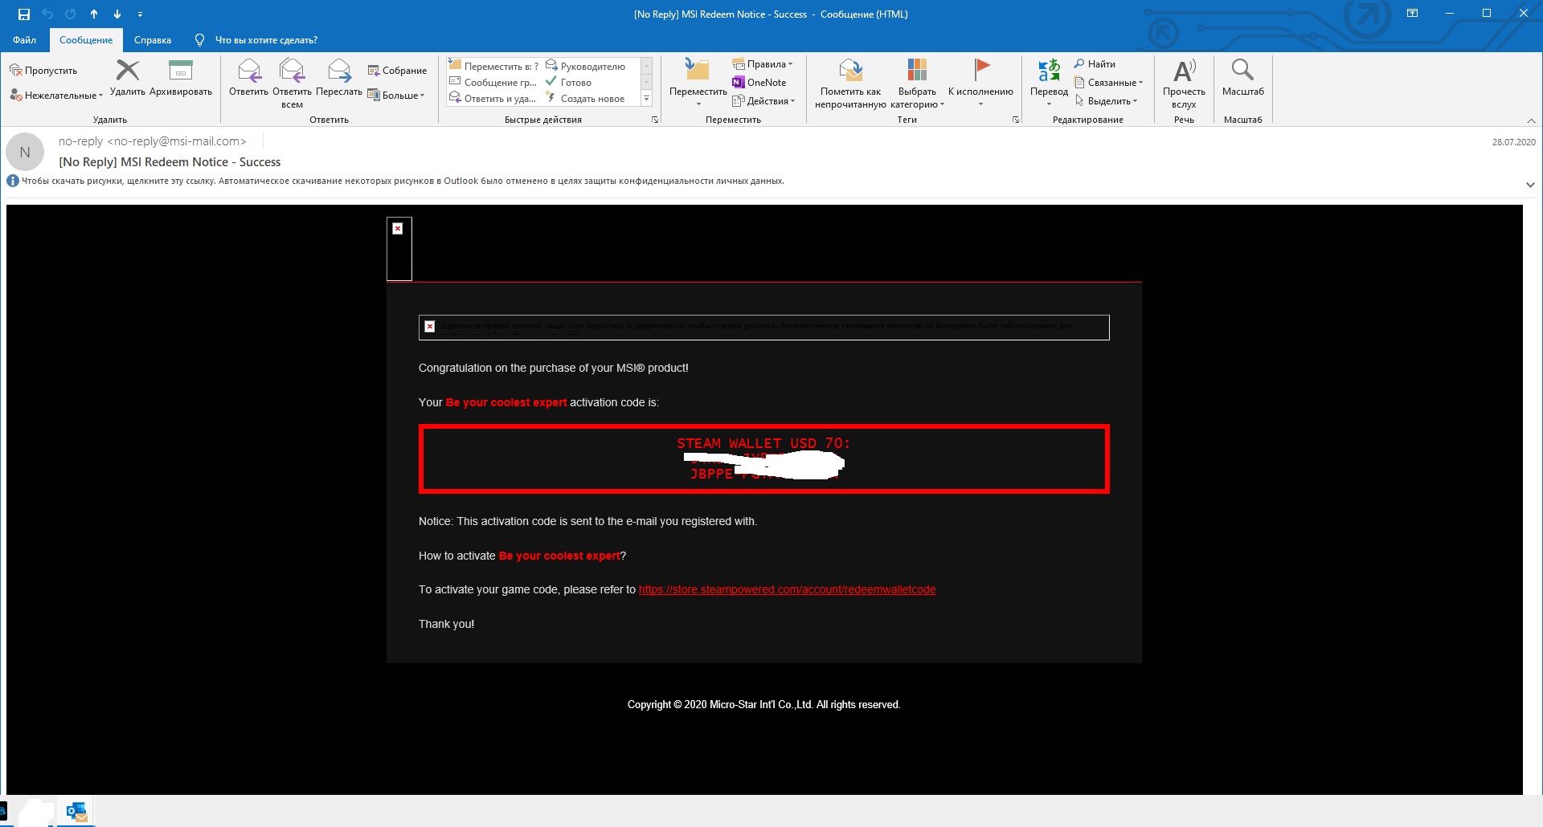
Task: Archive the message with Архивировать
Action: (181, 78)
